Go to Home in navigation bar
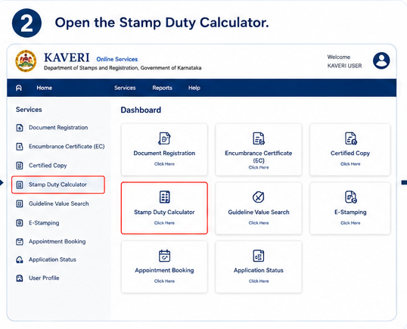Image resolution: width=407 pixels, height=329 pixels. coord(44,88)
